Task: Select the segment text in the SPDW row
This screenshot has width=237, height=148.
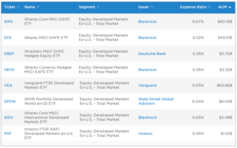Action: point(105,101)
